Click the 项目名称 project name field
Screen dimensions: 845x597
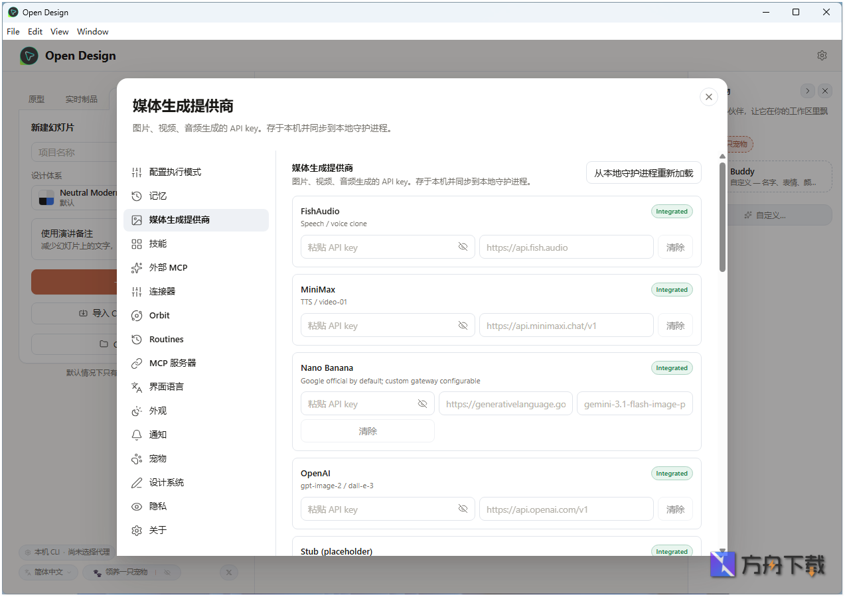[x=74, y=152]
